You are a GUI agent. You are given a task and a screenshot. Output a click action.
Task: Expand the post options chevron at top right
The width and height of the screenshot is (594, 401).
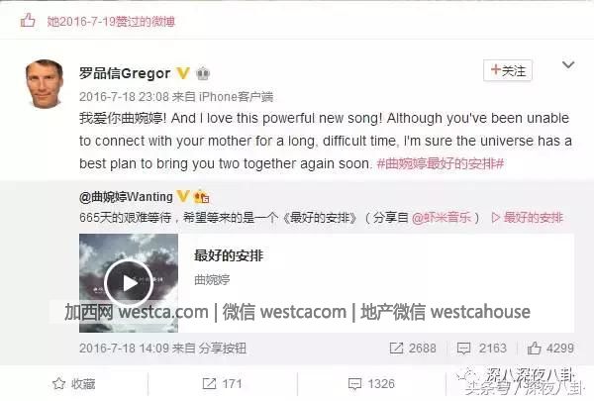568,64
